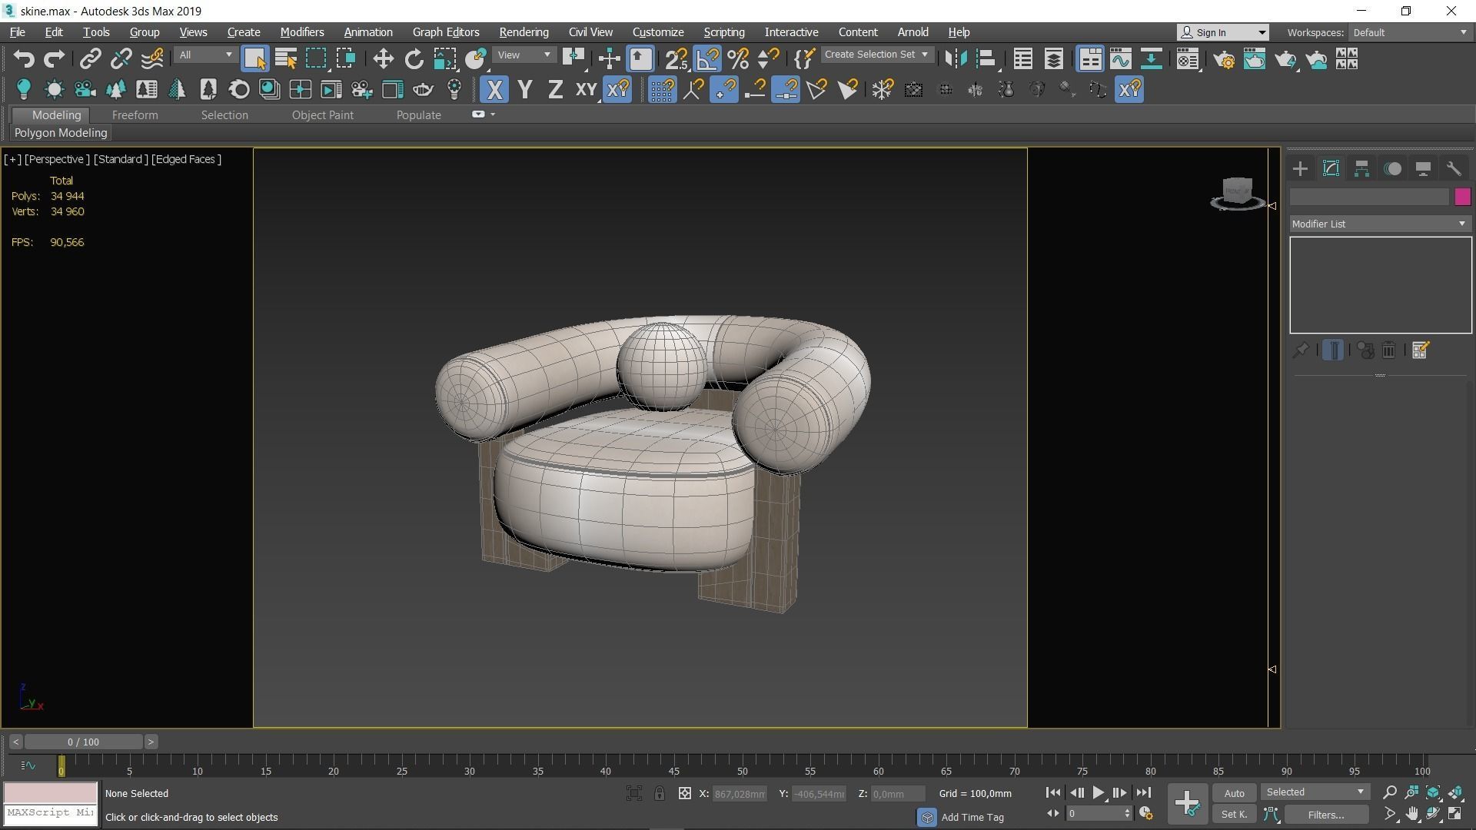This screenshot has width=1476, height=830.
Task: Toggle Percent Snap
Action: point(738,59)
